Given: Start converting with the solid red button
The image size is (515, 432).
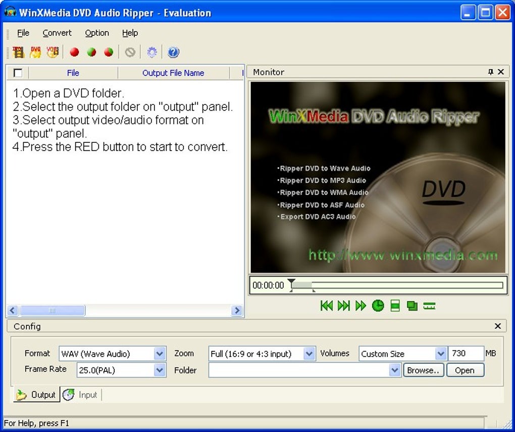Looking at the screenshot, I should pyautogui.click(x=75, y=52).
